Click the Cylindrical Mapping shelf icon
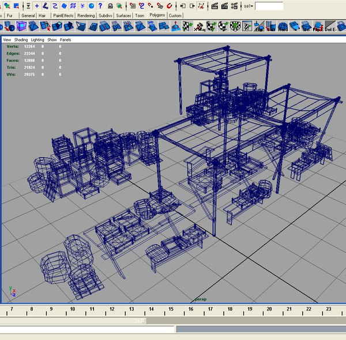Image resolution: width=346 pixels, height=340 pixels. 212,27
